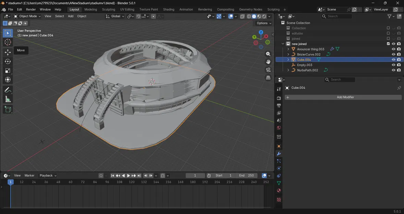The image size is (404, 214).
Task: Toggle visibility of NurbsPath.002
Action: click(x=393, y=70)
